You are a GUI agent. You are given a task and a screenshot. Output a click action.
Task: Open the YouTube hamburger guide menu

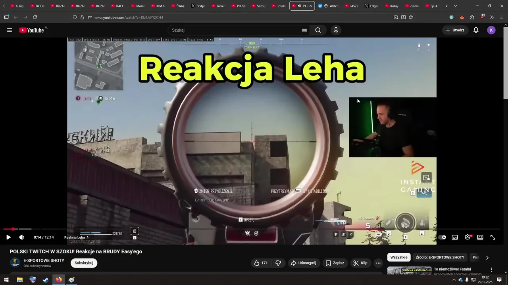[x=10, y=30]
